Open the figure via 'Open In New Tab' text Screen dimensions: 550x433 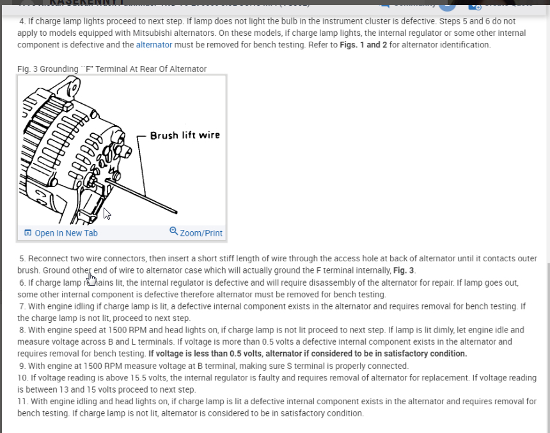click(66, 233)
